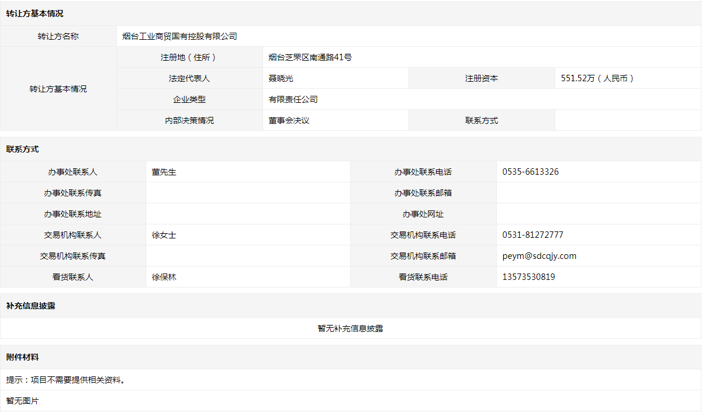Click the 看货联系电话 label
Image resolution: width=702 pixels, height=412 pixels.
pos(423,277)
